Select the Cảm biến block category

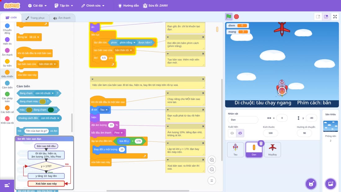[7, 85]
